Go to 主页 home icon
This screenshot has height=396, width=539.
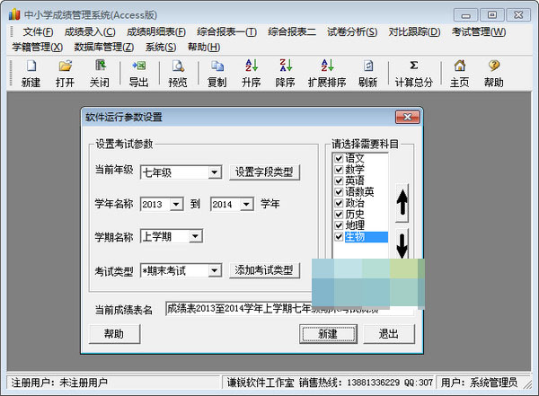[460, 66]
